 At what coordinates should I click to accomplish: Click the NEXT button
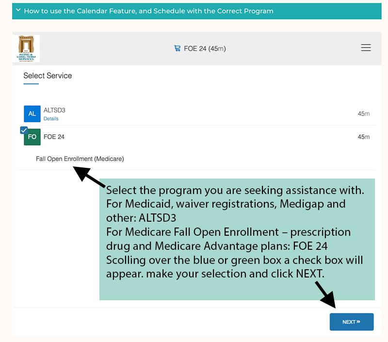click(351, 322)
